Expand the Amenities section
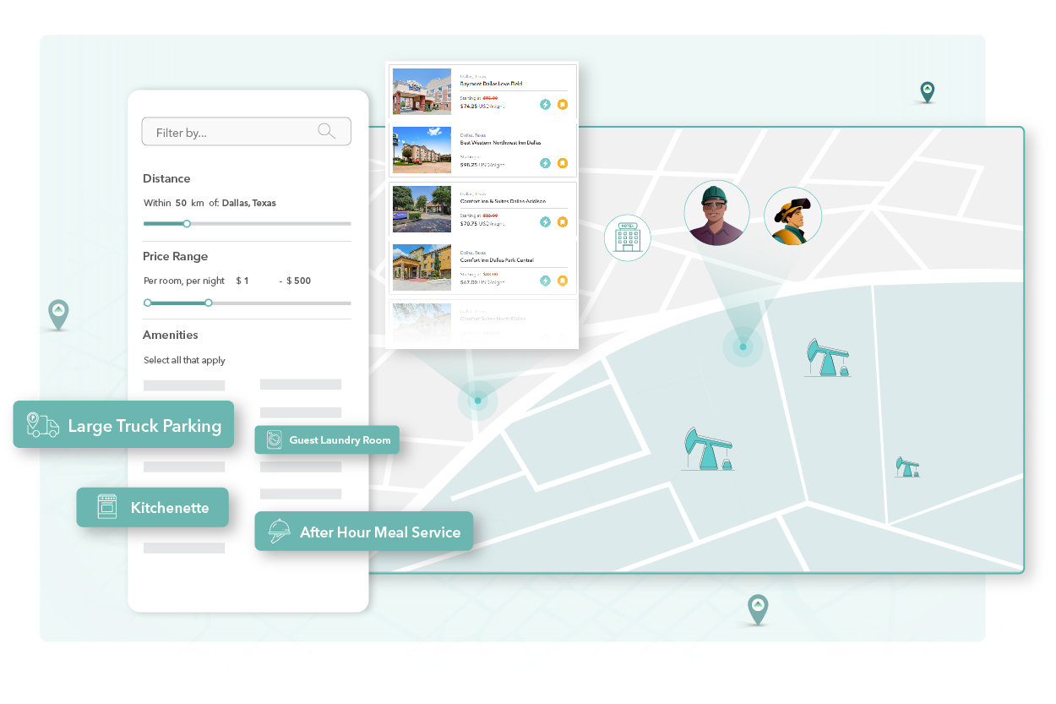The height and width of the screenshot is (704, 1056). [170, 335]
